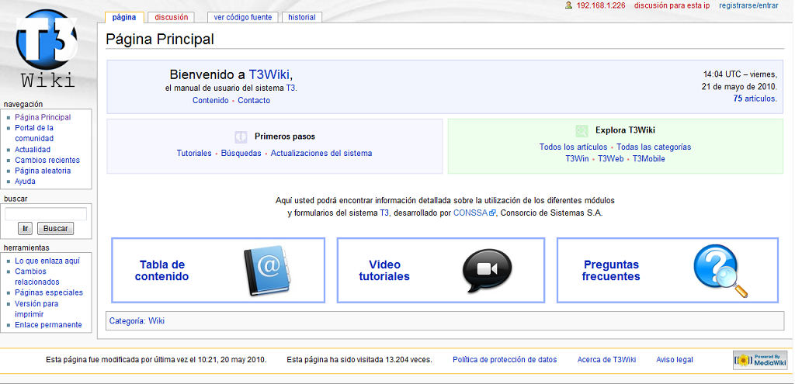
Task: Open the historial tab
Action: pyautogui.click(x=302, y=17)
